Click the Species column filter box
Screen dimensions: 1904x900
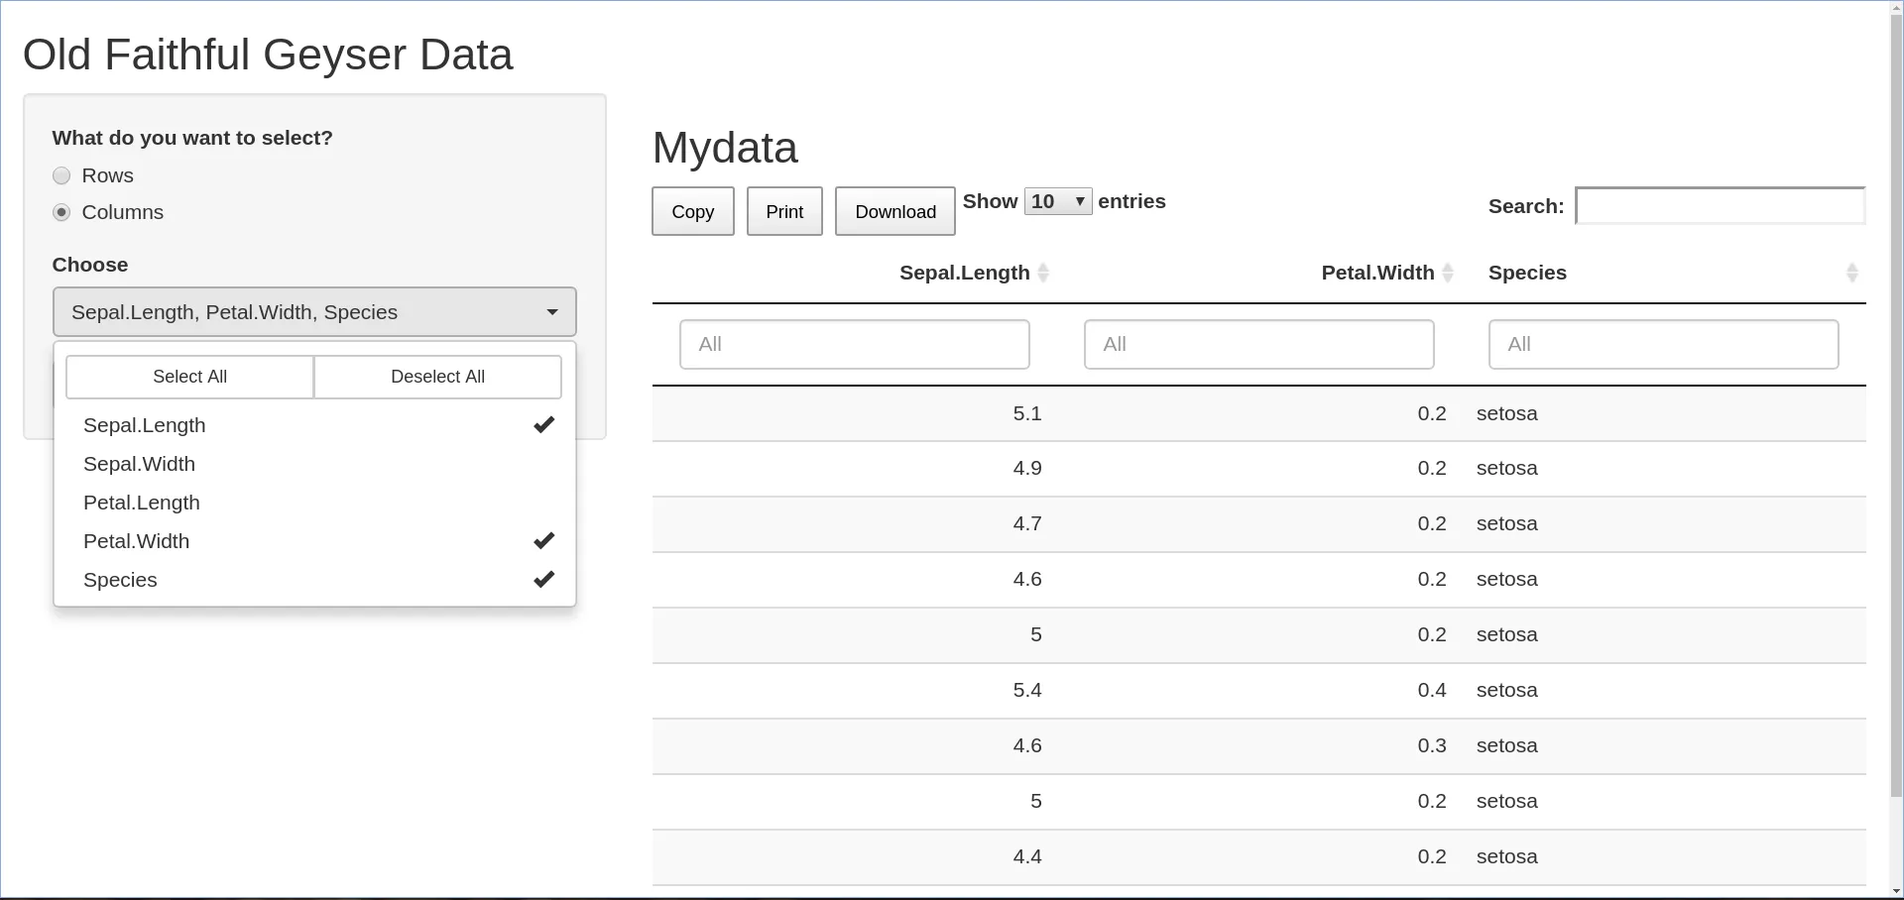(1663, 344)
